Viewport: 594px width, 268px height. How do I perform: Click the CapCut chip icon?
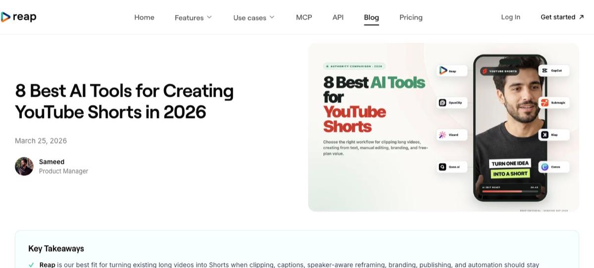544,71
